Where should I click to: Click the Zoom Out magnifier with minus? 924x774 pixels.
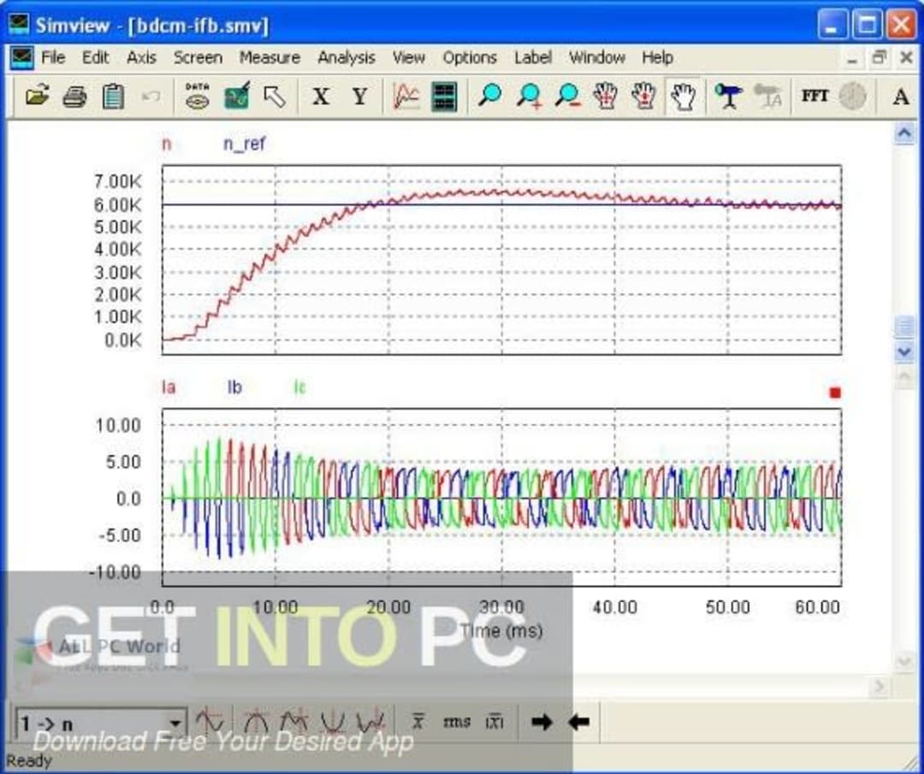point(567,96)
